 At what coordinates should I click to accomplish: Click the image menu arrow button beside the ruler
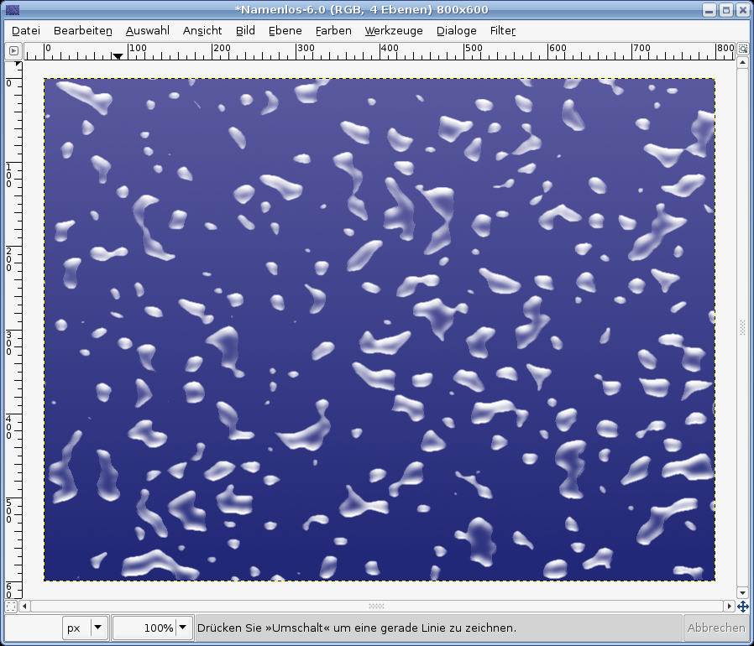[x=13, y=50]
